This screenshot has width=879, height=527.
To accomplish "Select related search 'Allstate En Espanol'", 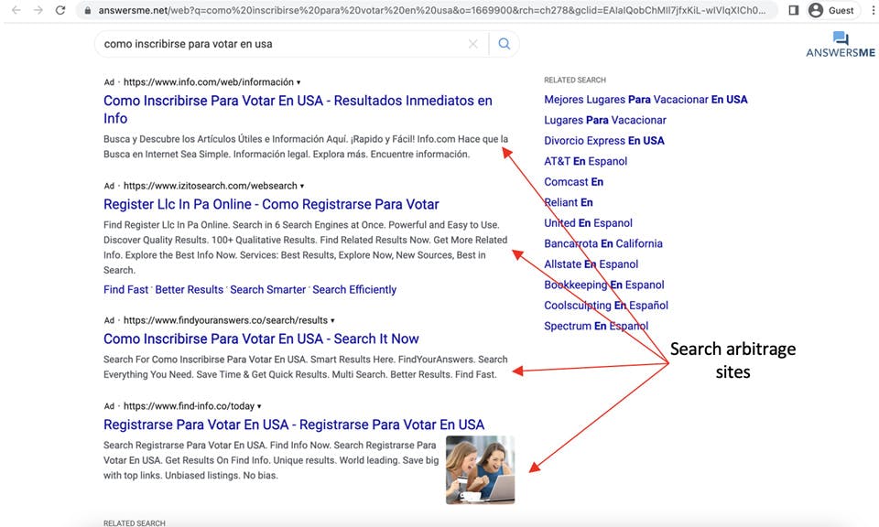I will pos(591,264).
